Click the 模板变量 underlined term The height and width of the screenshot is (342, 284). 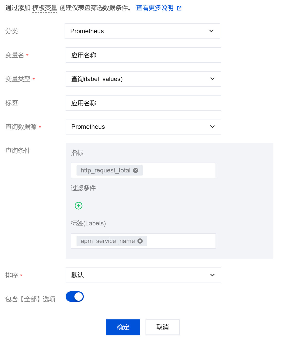[45, 8]
